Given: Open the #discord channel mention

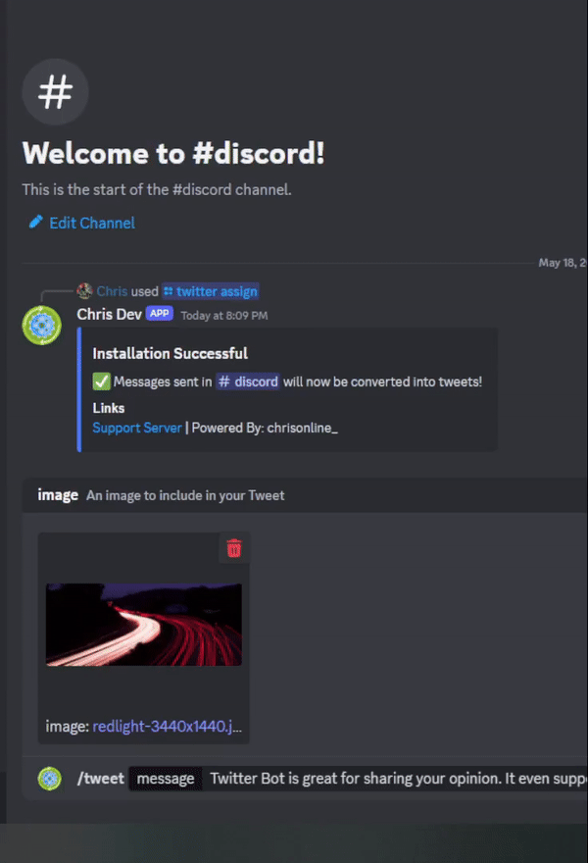Looking at the screenshot, I should click(x=248, y=381).
